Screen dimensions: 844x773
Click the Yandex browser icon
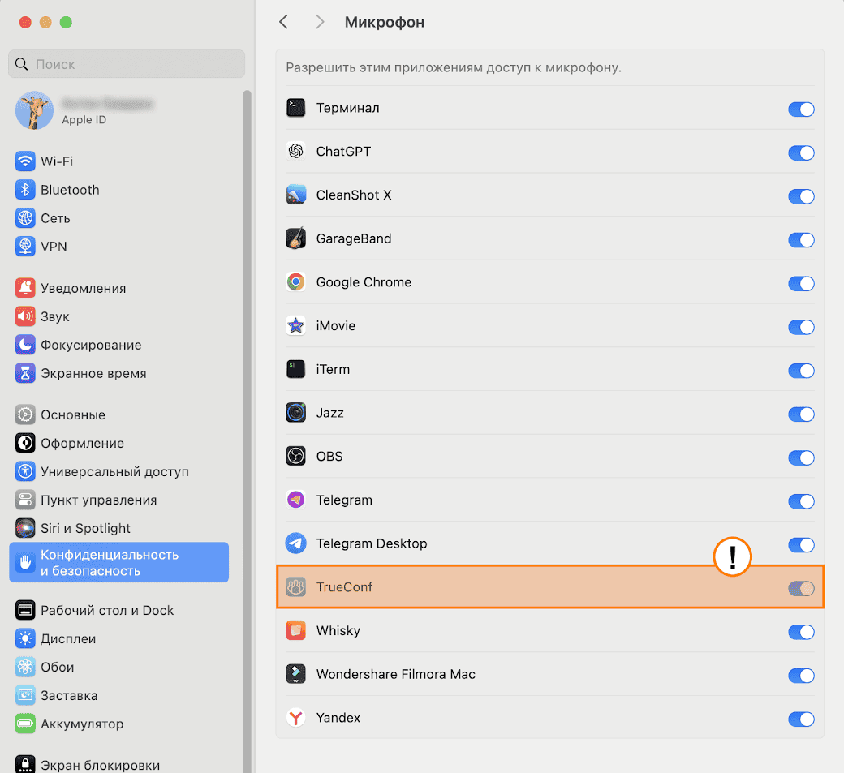pyautogui.click(x=295, y=718)
